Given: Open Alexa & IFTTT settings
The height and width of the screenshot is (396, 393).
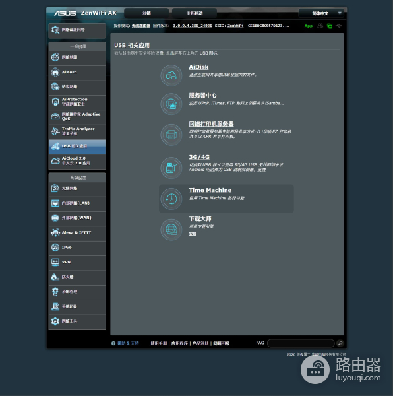Looking at the screenshot, I should 77,233.
